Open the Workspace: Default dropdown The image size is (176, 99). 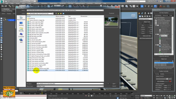(29, 1)
